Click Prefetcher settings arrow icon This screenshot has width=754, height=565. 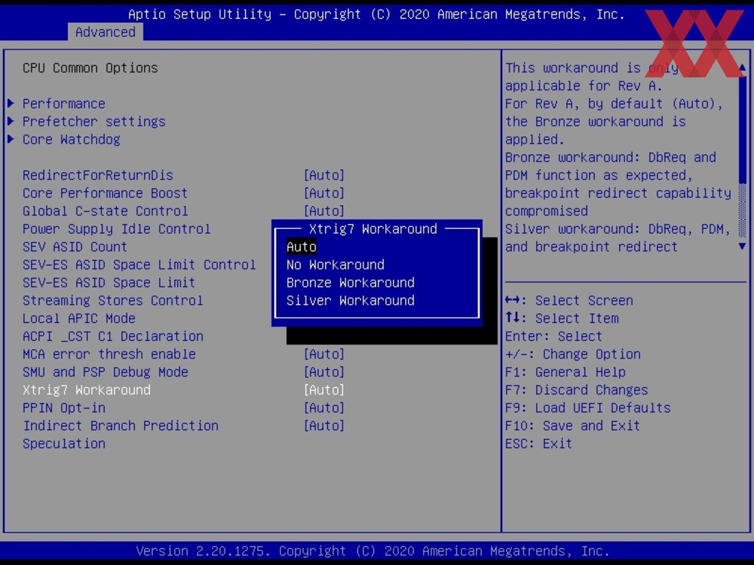(11, 121)
